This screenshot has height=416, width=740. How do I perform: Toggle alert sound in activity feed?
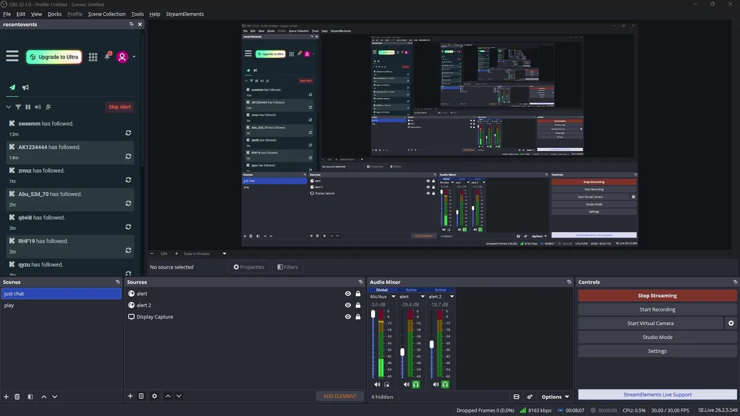pos(38,107)
